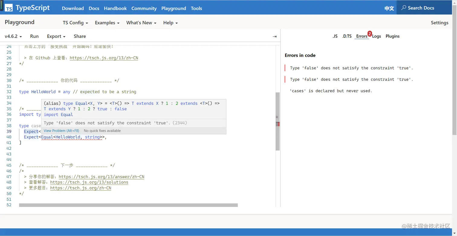Collapse the sidebar with arrow icon
Screen dimensions: 457x236
pyautogui.click(x=274, y=36)
